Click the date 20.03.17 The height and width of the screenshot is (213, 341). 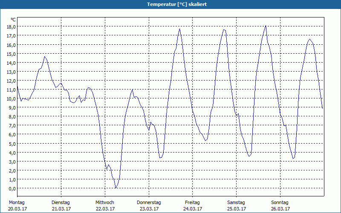[17, 209]
